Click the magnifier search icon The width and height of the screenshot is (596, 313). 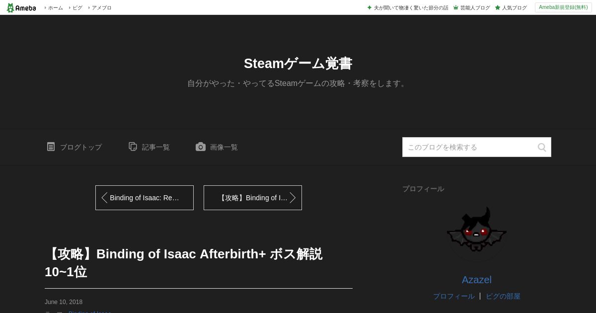[x=542, y=147]
